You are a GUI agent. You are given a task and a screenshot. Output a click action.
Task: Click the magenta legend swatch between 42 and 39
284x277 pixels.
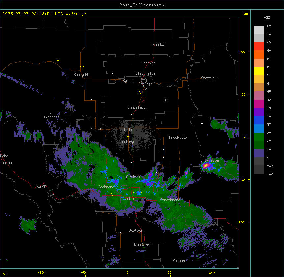259,104
